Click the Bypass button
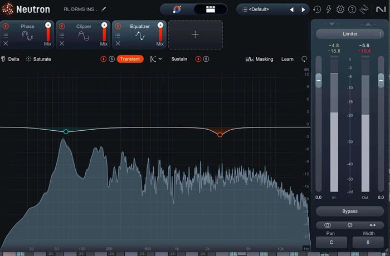Viewport: 390px width, 256px height. [x=350, y=211]
